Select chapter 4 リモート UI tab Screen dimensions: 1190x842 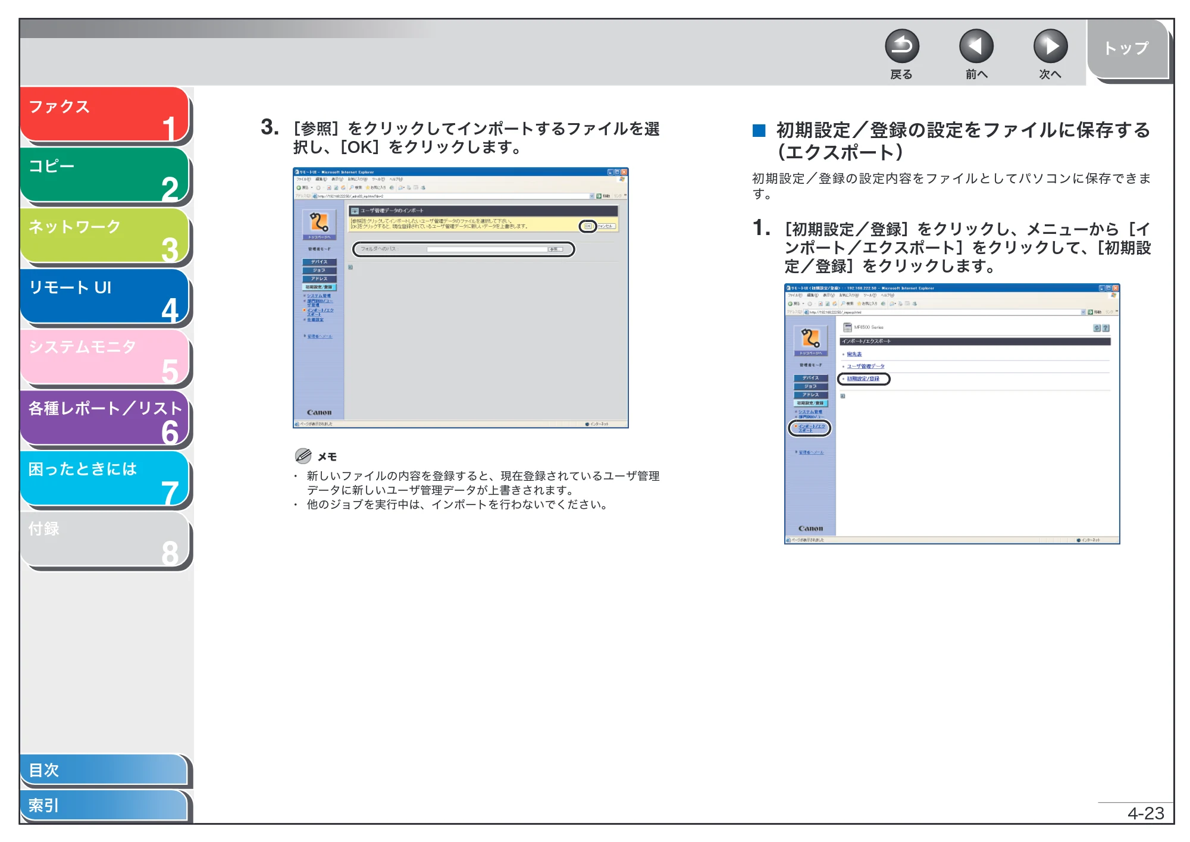105,296
